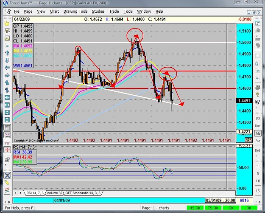Click the open folder icon in the left toolbar
Viewport: 265px width, 213px height.
click(7, 23)
